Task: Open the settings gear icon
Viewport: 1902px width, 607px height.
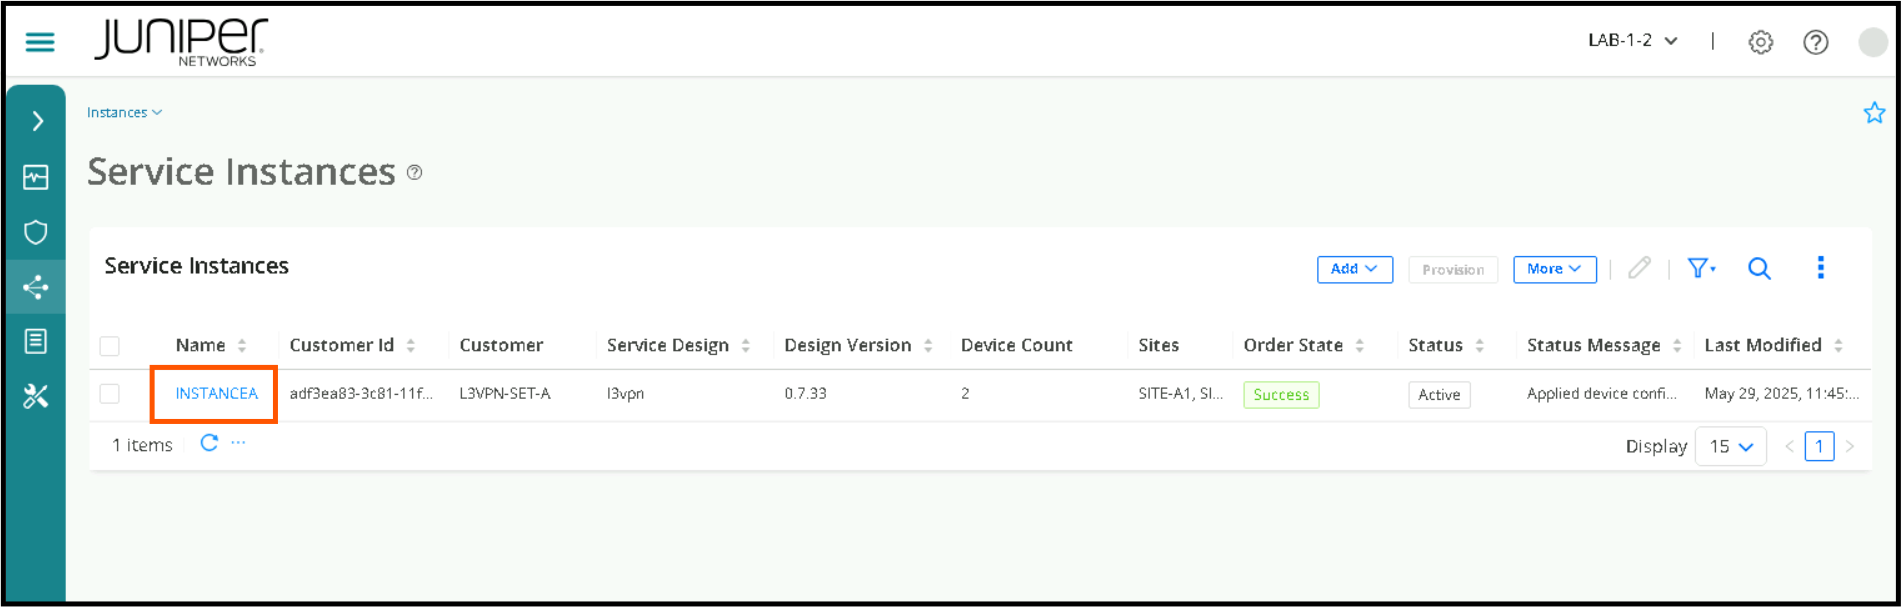Action: (1760, 42)
